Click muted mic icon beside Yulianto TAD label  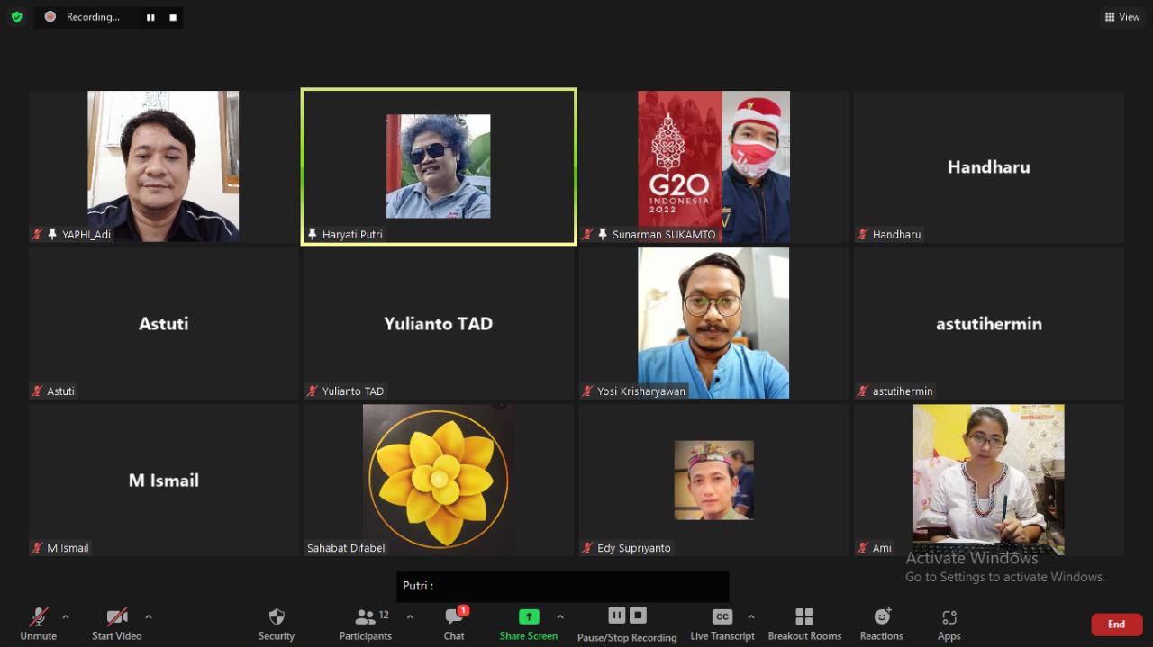pos(313,391)
